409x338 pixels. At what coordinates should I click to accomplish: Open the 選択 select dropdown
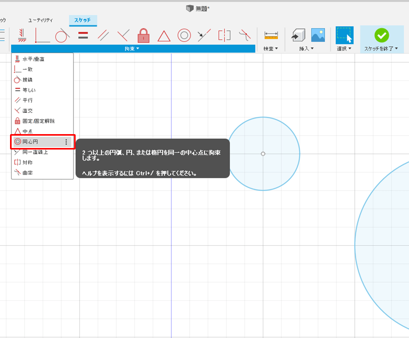(x=344, y=49)
